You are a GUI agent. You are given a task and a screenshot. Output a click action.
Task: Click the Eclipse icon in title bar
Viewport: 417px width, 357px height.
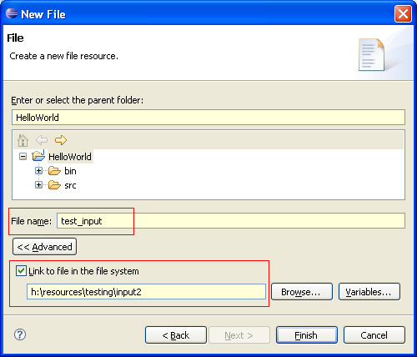pyautogui.click(x=12, y=13)
